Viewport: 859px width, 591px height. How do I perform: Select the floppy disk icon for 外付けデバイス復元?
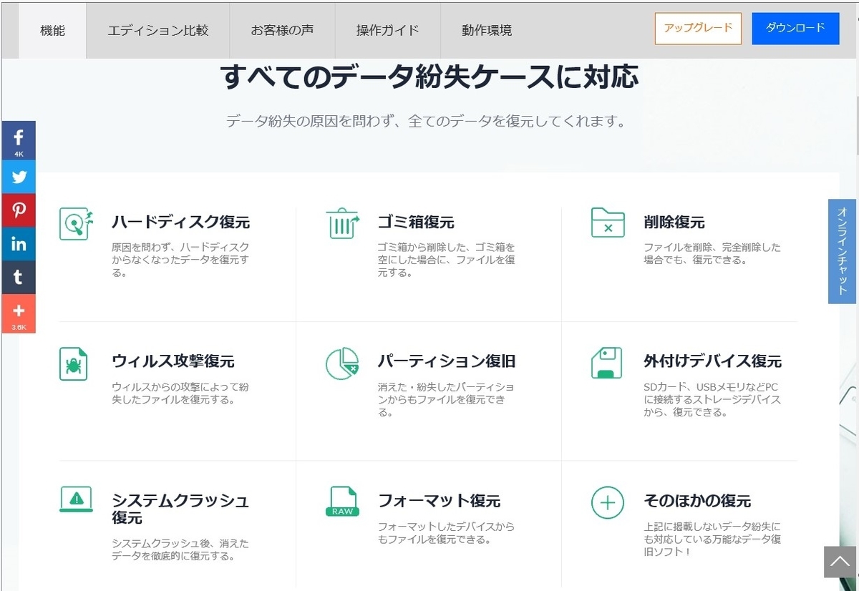coord(606,362)
